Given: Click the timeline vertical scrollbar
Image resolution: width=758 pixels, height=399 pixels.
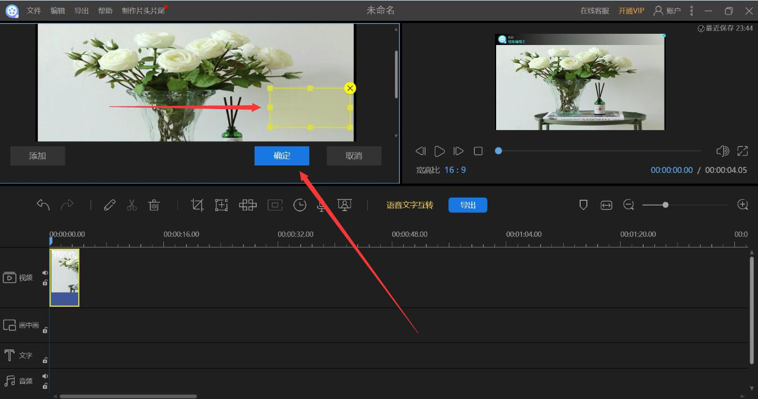Looking at the screenshot, I should 752,310.
